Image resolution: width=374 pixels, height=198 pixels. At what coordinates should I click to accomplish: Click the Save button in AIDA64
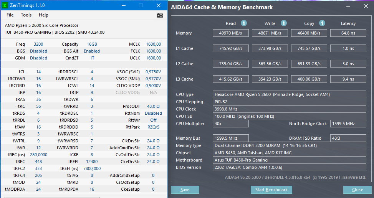tap(185, 190)
